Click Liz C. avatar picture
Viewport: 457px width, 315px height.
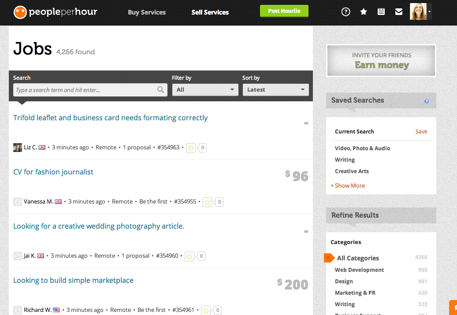click(18, 148)
